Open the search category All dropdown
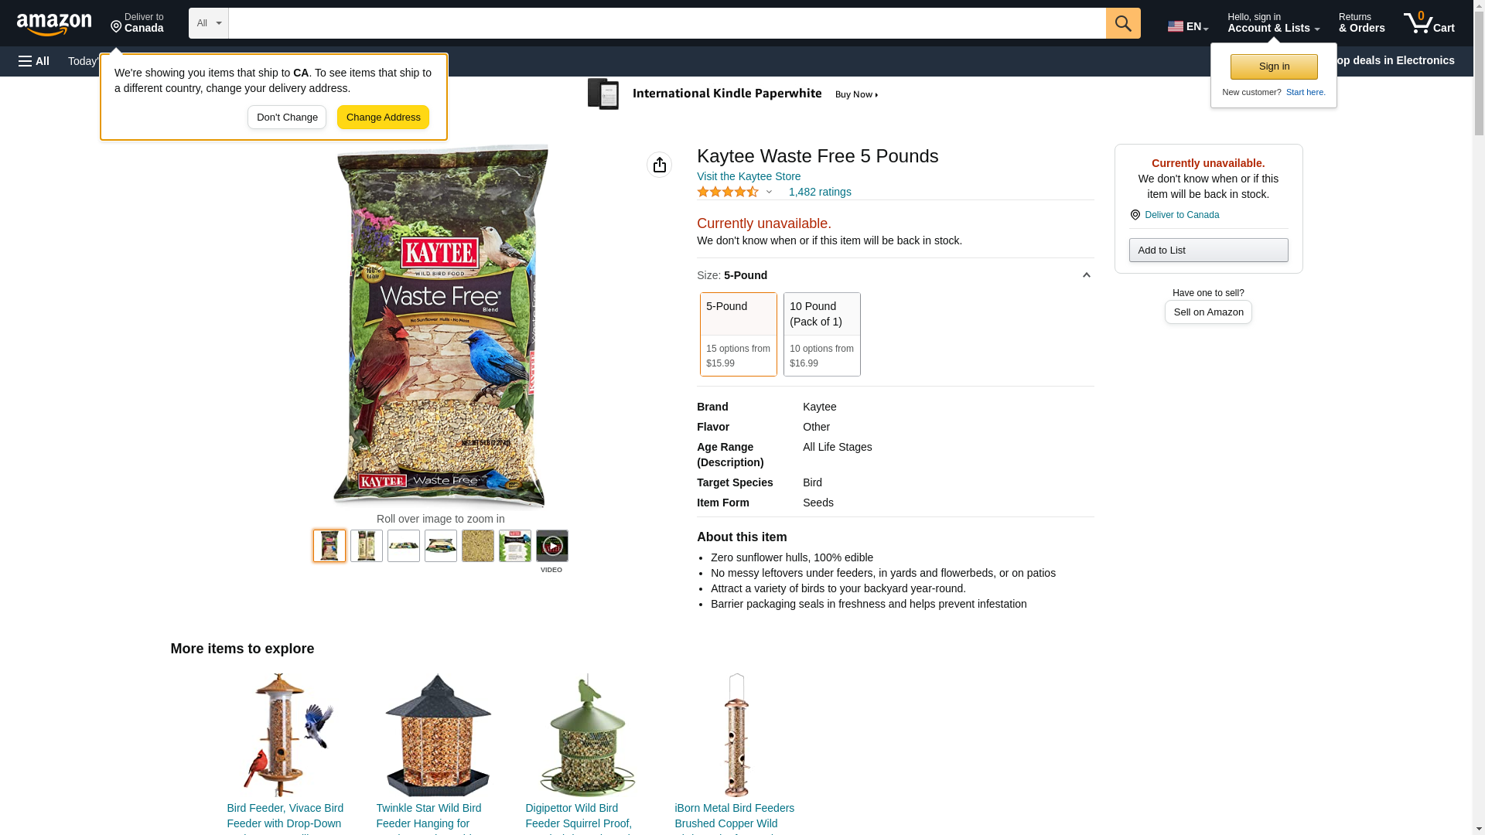The image size is (1485, 835). pos(209,23)
